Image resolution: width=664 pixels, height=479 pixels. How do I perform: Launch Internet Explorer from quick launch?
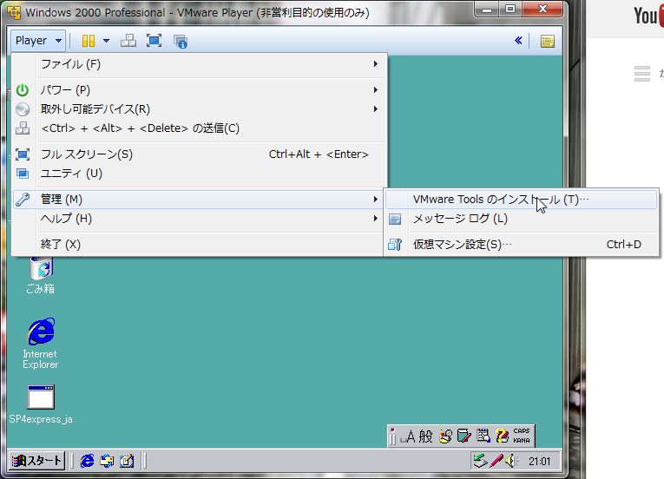(x=88, y=461)
